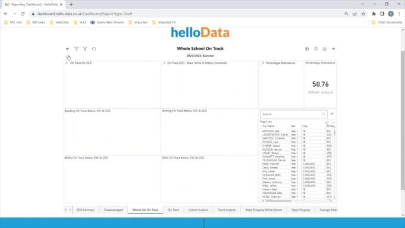
Task: Bookmark this page with the star icon
Action: 363,14
